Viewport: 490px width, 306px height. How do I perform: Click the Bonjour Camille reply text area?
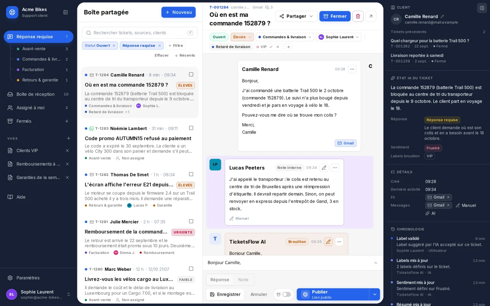(289, 263)
